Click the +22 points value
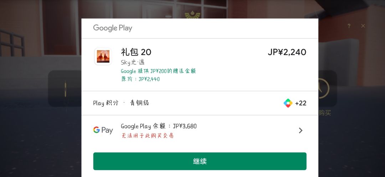 coord(301,103)
